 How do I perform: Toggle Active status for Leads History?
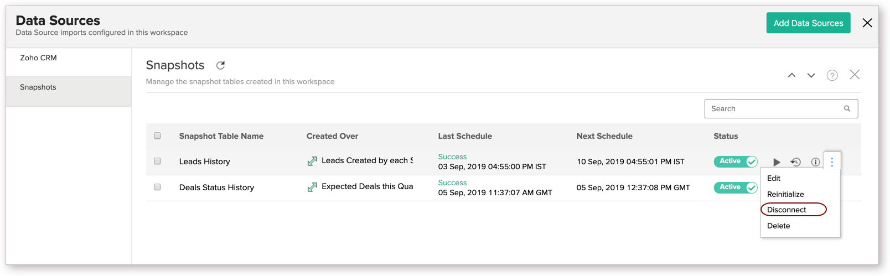click(736, 162)
